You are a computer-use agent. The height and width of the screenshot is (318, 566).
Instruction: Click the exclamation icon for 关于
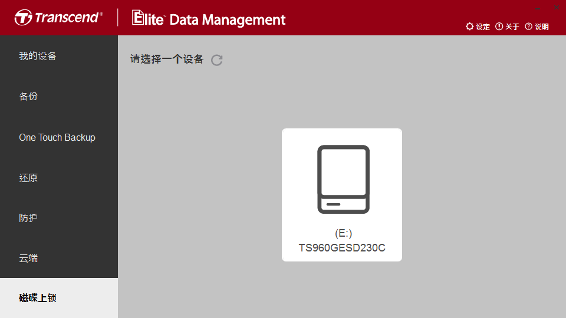tap(499, 26)
